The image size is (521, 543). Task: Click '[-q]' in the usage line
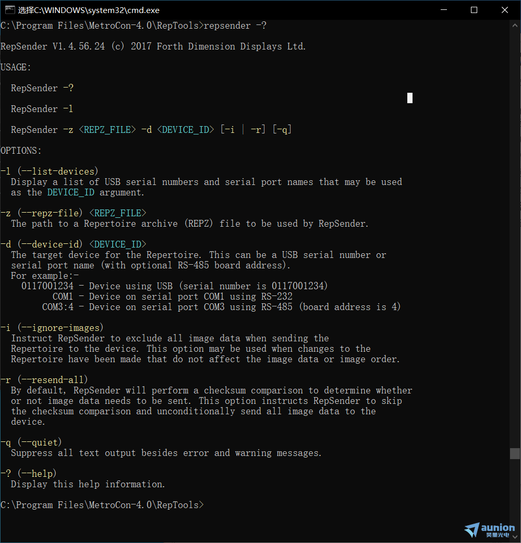point(282,130)
